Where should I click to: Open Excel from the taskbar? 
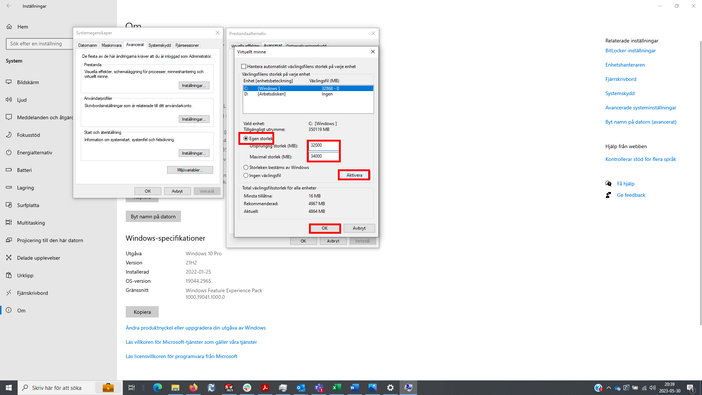pos(337,388)
